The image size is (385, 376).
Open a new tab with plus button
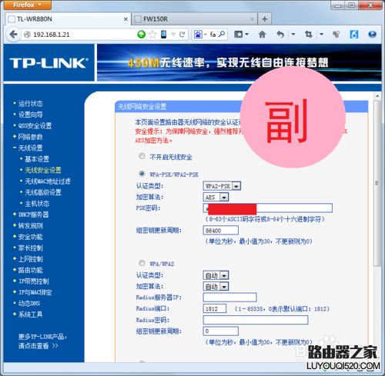tap(264, 19)
